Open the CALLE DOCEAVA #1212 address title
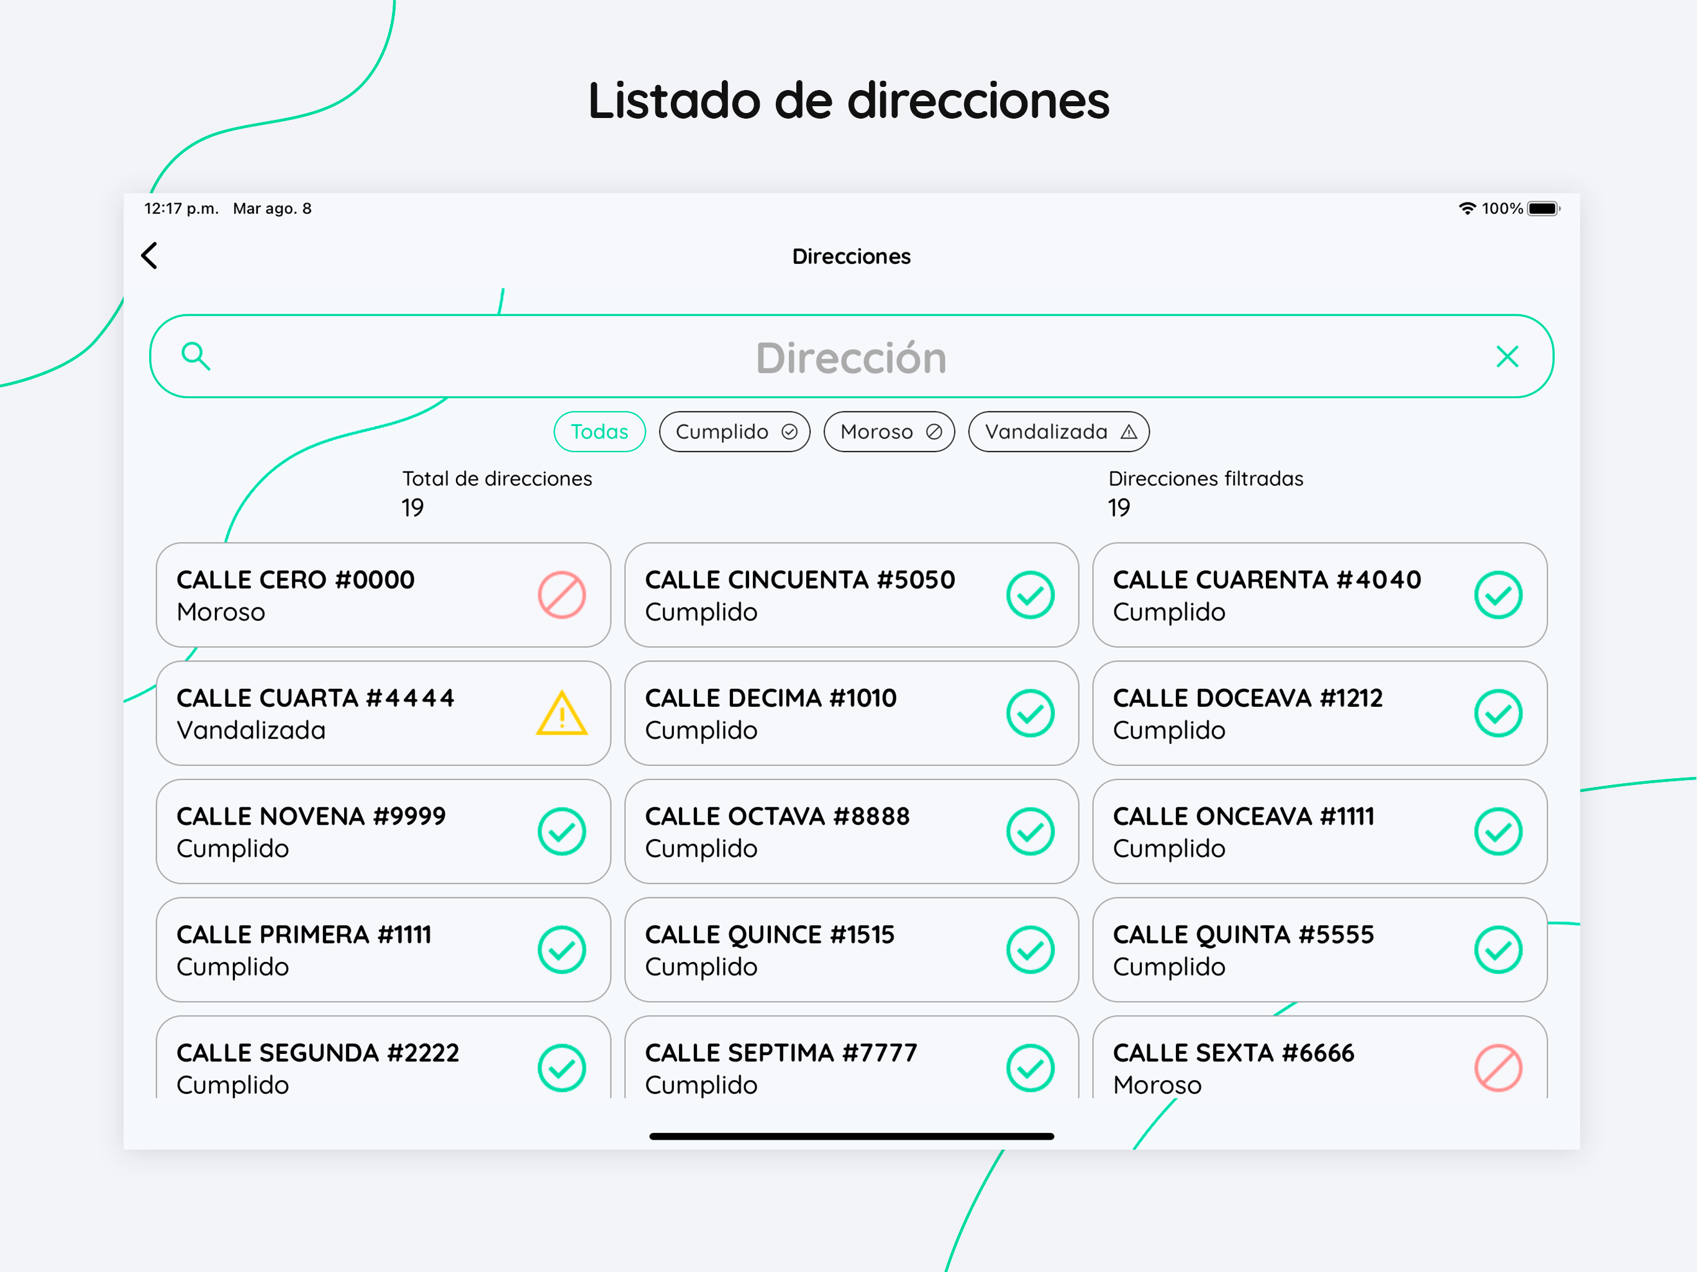1697x1272 pixels. [1247, 698]
